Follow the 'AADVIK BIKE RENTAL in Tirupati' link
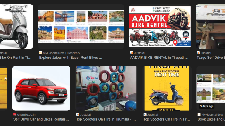225x126 pixels. (x=159, y=58)
